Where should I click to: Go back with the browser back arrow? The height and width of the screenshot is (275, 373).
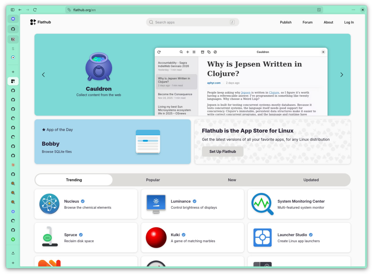point(20,10)
